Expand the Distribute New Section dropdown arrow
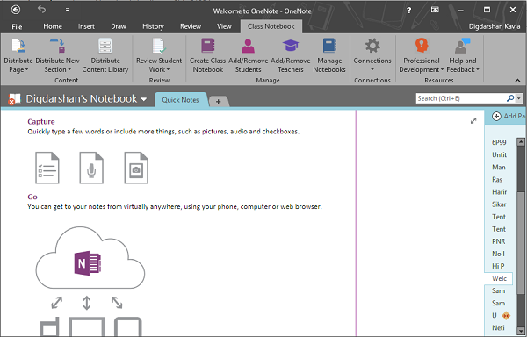This screenshot has height=337, width=527. [x=69, y=70]
